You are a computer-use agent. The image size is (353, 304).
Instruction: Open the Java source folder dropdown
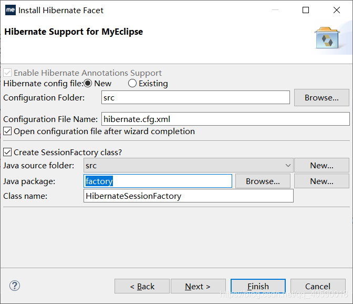(189, 165)
